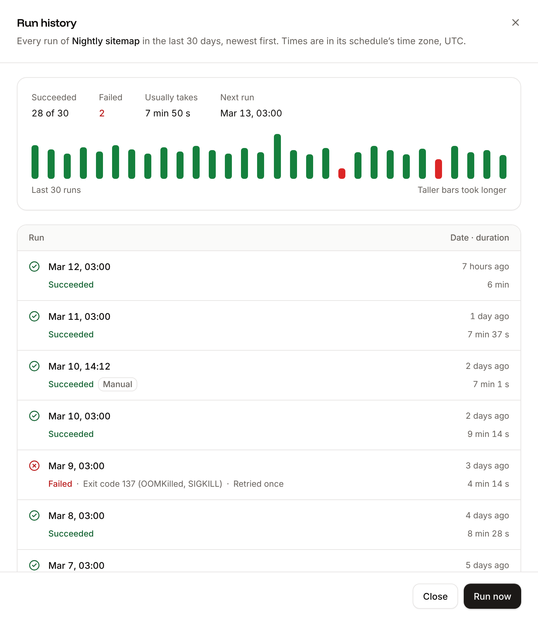This screenshot has height=620, width=538.
Task: Click the Retried once note
Action: [258, 484]
